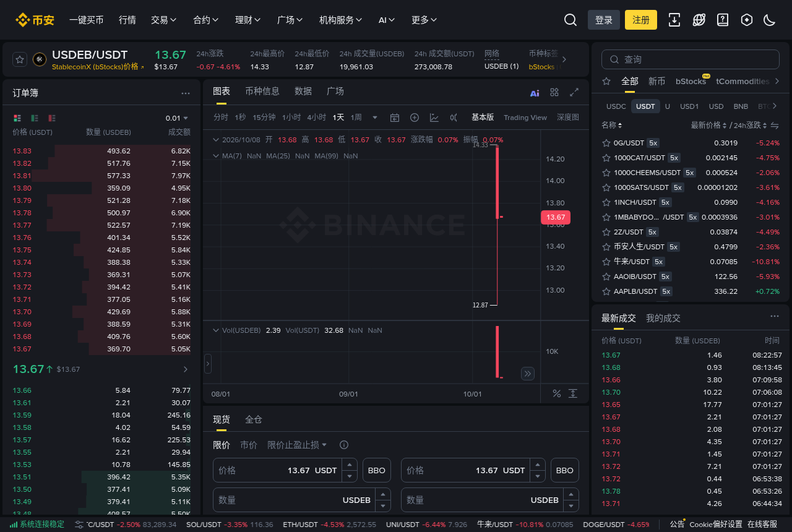Open the search magnifier in the top bar
This screenshot has width=792, height=532.
(570, 20)
